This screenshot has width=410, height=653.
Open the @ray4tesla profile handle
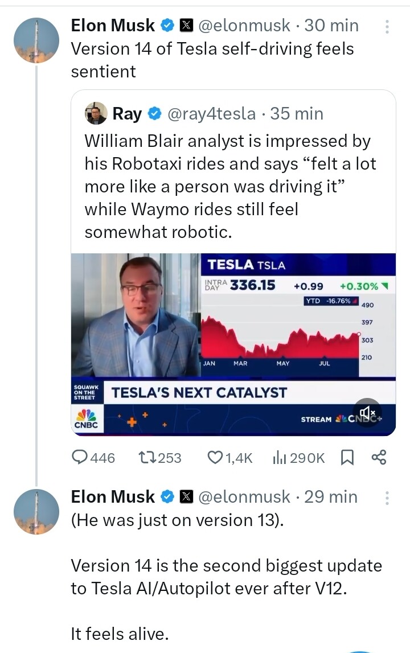click(x=211, y=114)
